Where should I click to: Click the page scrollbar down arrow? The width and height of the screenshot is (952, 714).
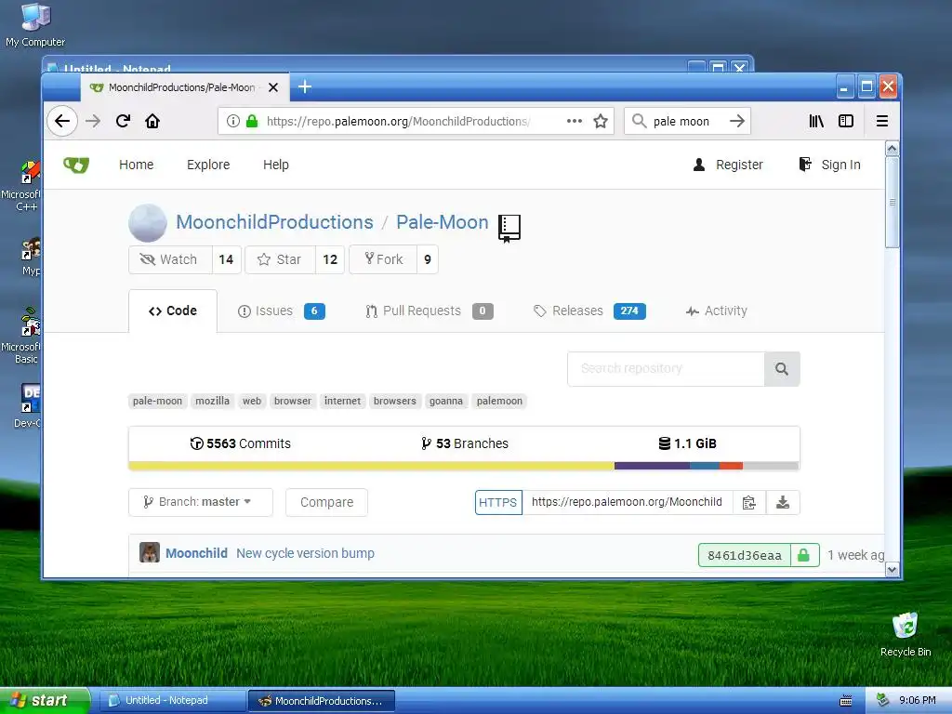pyautogui.click(x=892, y=570)
